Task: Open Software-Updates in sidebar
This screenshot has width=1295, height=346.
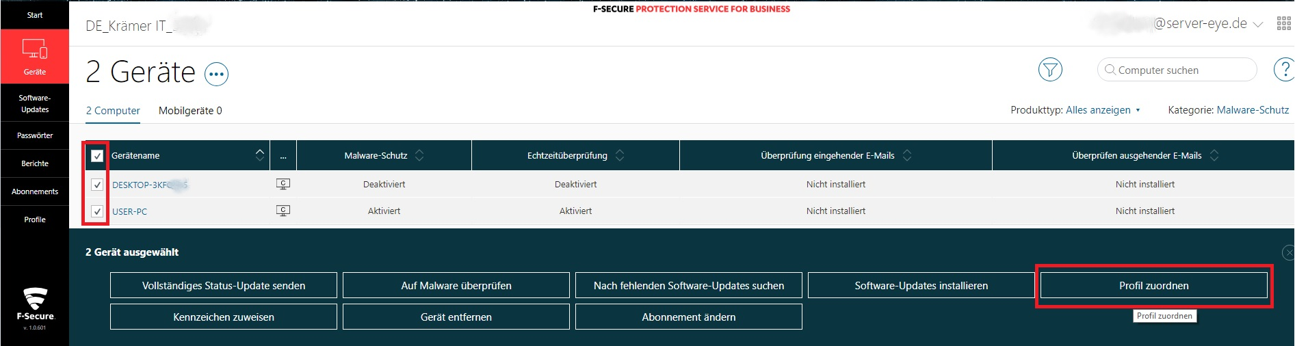Action: (x=34, y=103)
